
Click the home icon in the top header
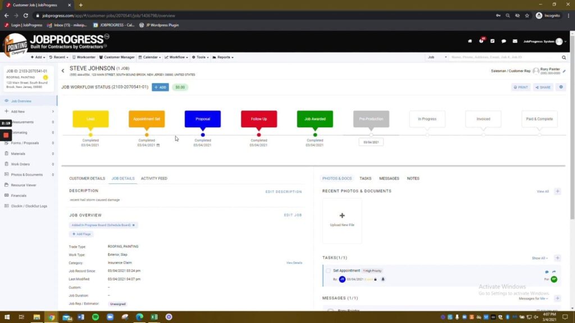(471, 41)
